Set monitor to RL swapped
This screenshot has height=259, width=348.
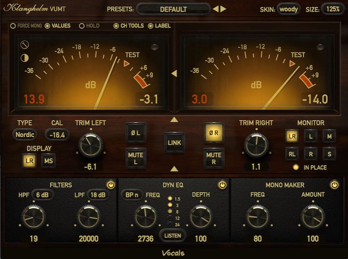[292, 154]
